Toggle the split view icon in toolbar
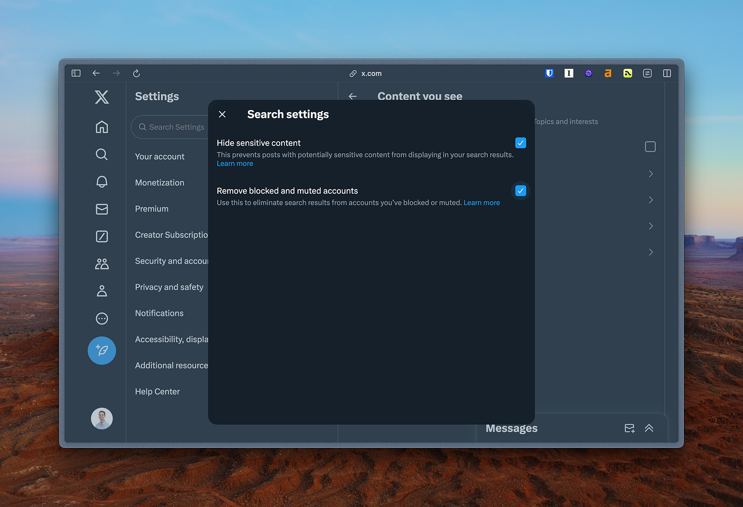The image size is (743, 507). pos(667,73)
